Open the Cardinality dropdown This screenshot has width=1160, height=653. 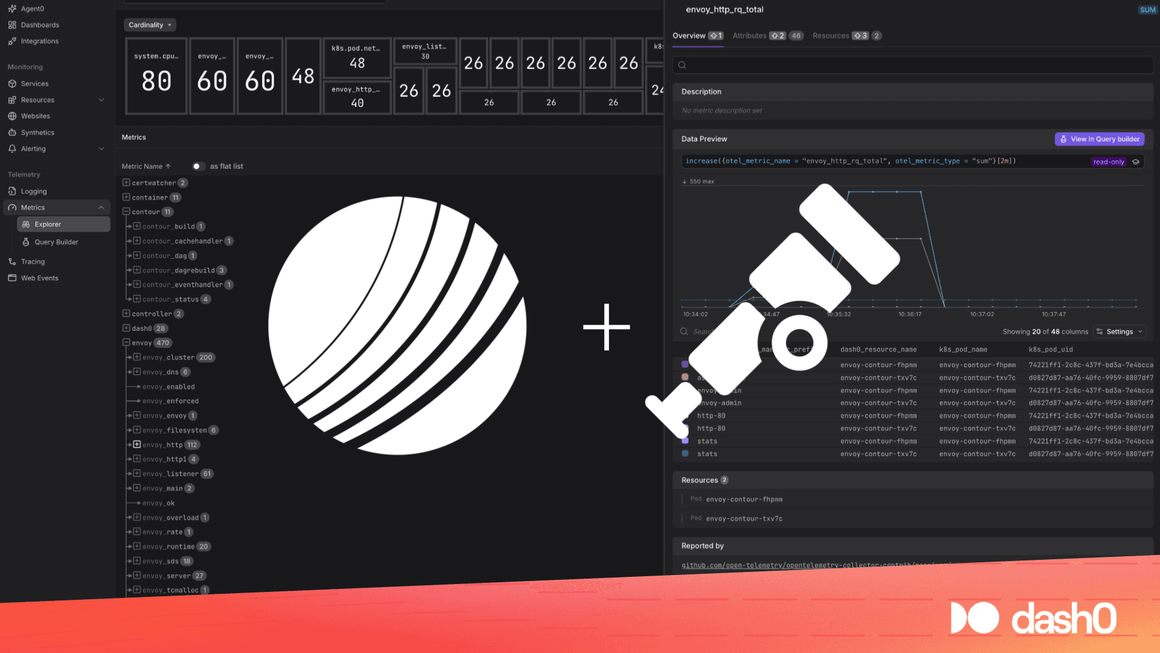click(150, 25)
